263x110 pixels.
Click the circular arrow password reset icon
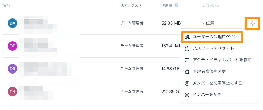tap(187, 49)
